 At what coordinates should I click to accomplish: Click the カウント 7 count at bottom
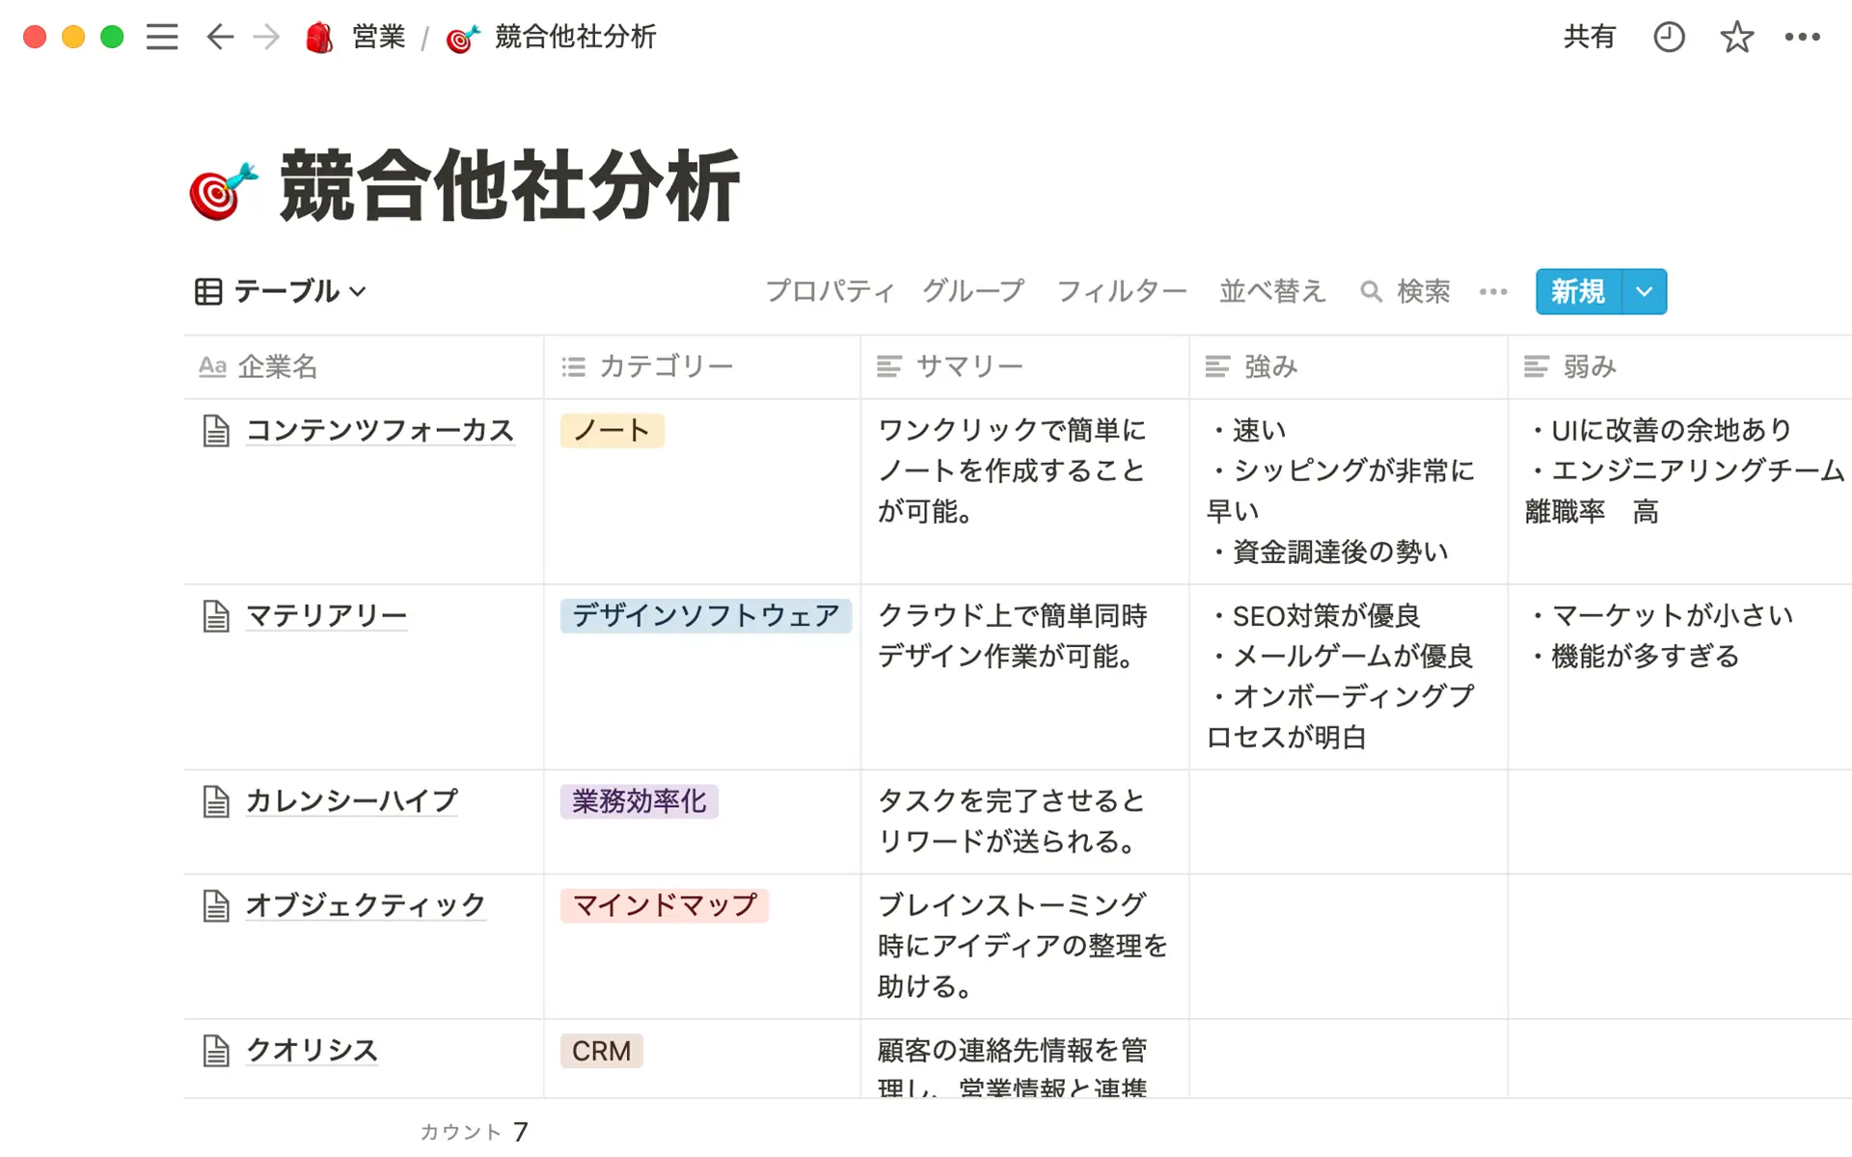pyautogui.click(x=474, y=1130)
